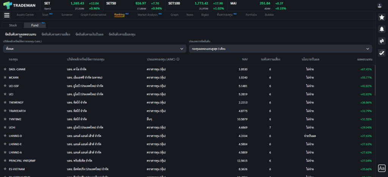Image resolution: width=388 pixels, height=177 pixels.
Task: Open Graph Fundamental
Action: click(93, 15)
